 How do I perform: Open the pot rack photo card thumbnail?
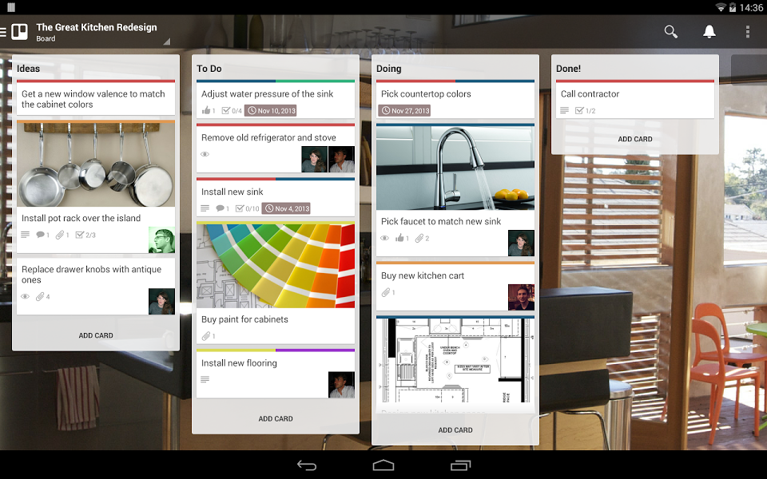click(96, 165)
